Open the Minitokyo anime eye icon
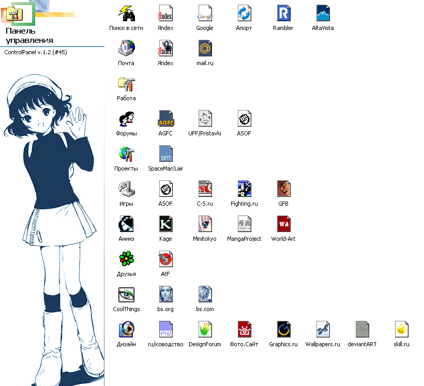This screenshot has height=386, width=424. point(205,224)
